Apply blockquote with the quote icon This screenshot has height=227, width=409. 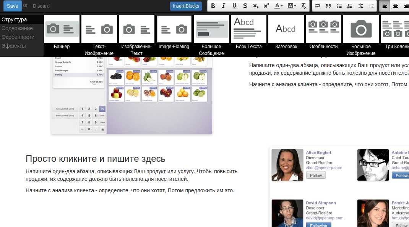click(x=328, y=6)
